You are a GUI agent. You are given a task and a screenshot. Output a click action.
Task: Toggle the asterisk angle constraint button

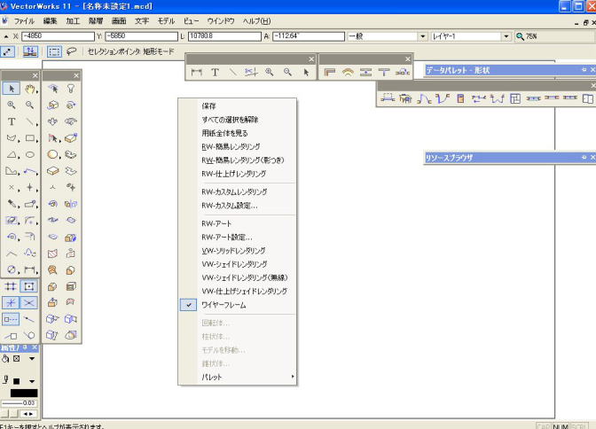(11, 302)
